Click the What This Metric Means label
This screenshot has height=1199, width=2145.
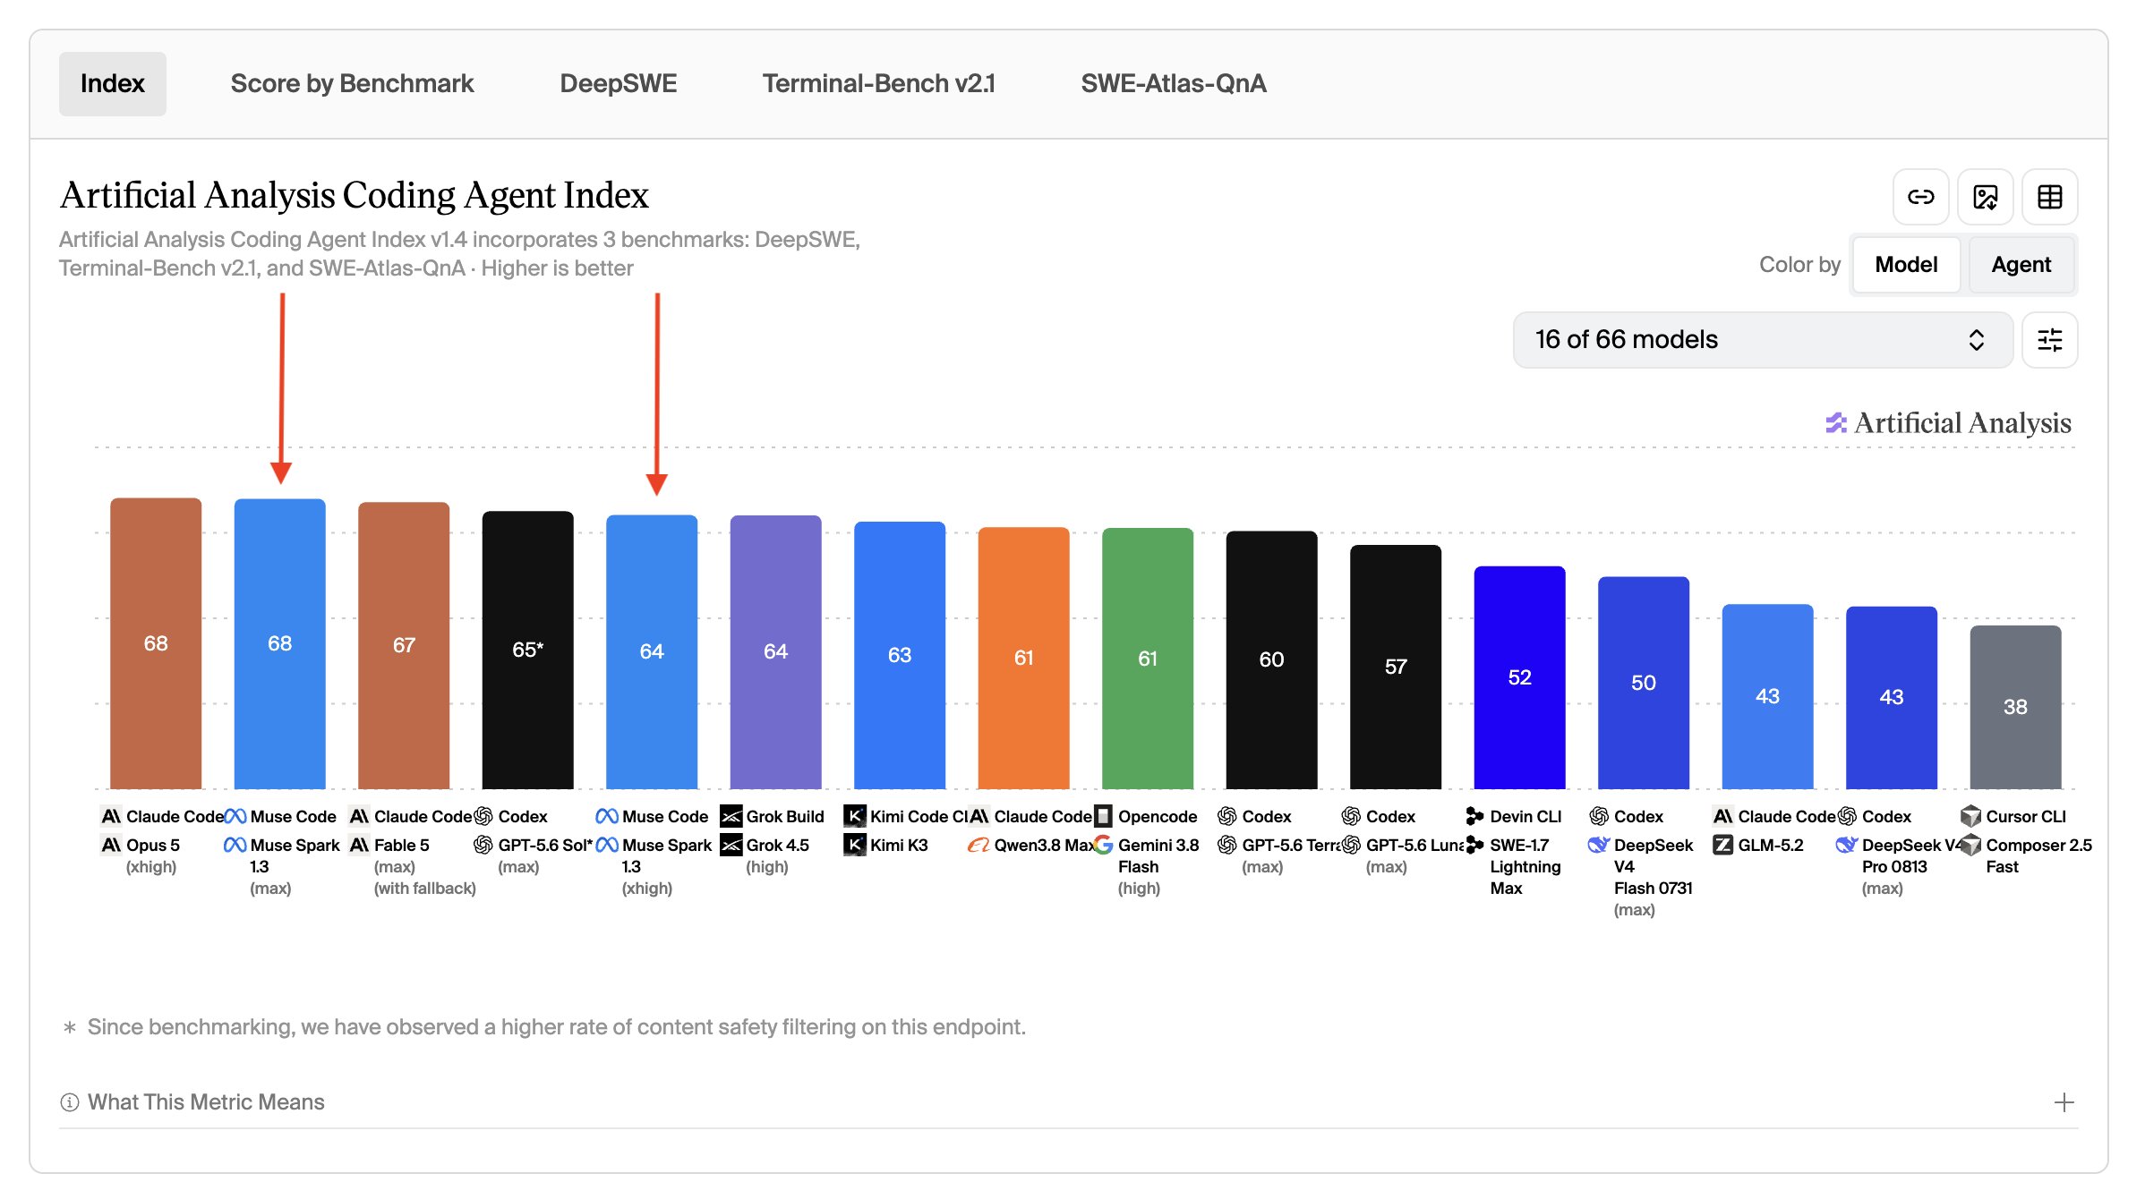click(206, 1102)
